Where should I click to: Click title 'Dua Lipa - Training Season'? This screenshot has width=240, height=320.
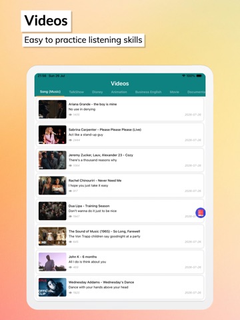pos(89,206)
